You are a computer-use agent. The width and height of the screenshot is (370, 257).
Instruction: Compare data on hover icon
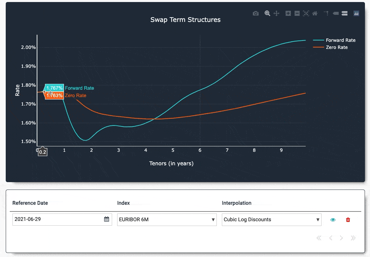[344, 13]
